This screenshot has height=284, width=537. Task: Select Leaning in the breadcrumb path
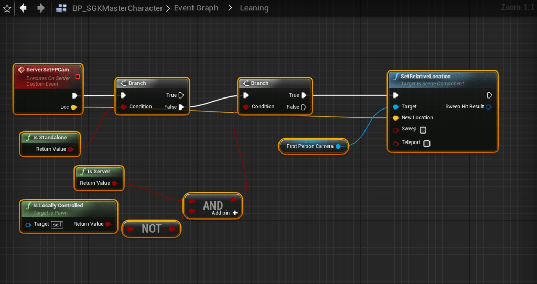point(254,8)
